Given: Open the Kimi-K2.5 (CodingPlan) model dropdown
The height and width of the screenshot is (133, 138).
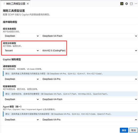Looking at the screenshot, I should tap(89, 51).
